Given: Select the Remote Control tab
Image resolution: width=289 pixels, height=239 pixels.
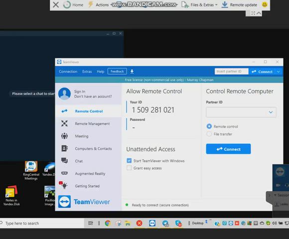Looking at the screenshot, I should click(89, 111).
